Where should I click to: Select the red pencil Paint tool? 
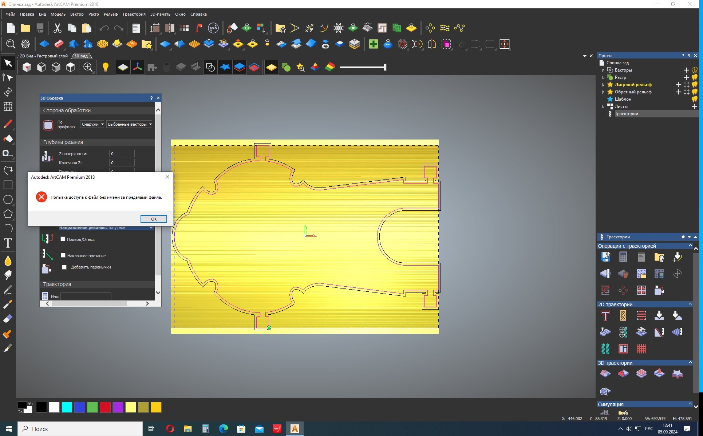pos(8,124)
